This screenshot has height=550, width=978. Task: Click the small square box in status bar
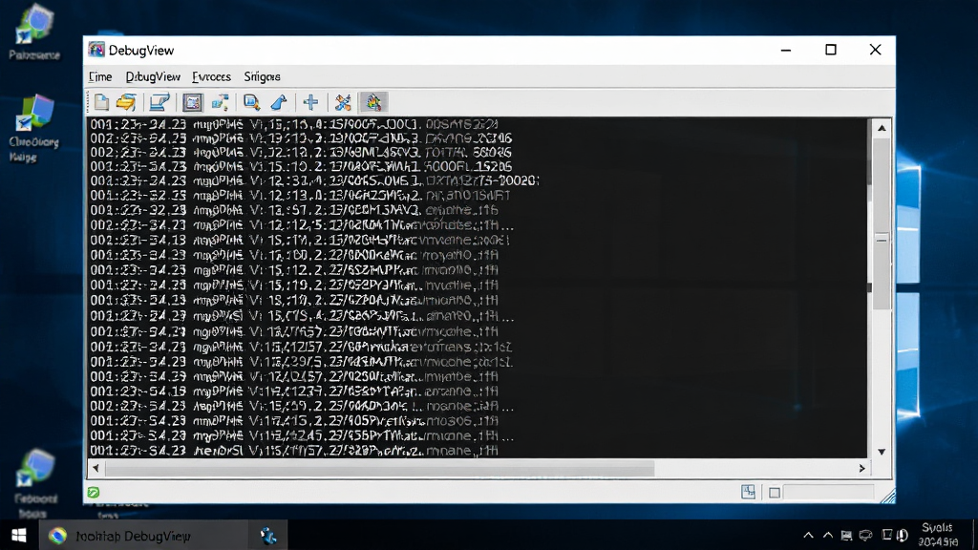point(774,493)
